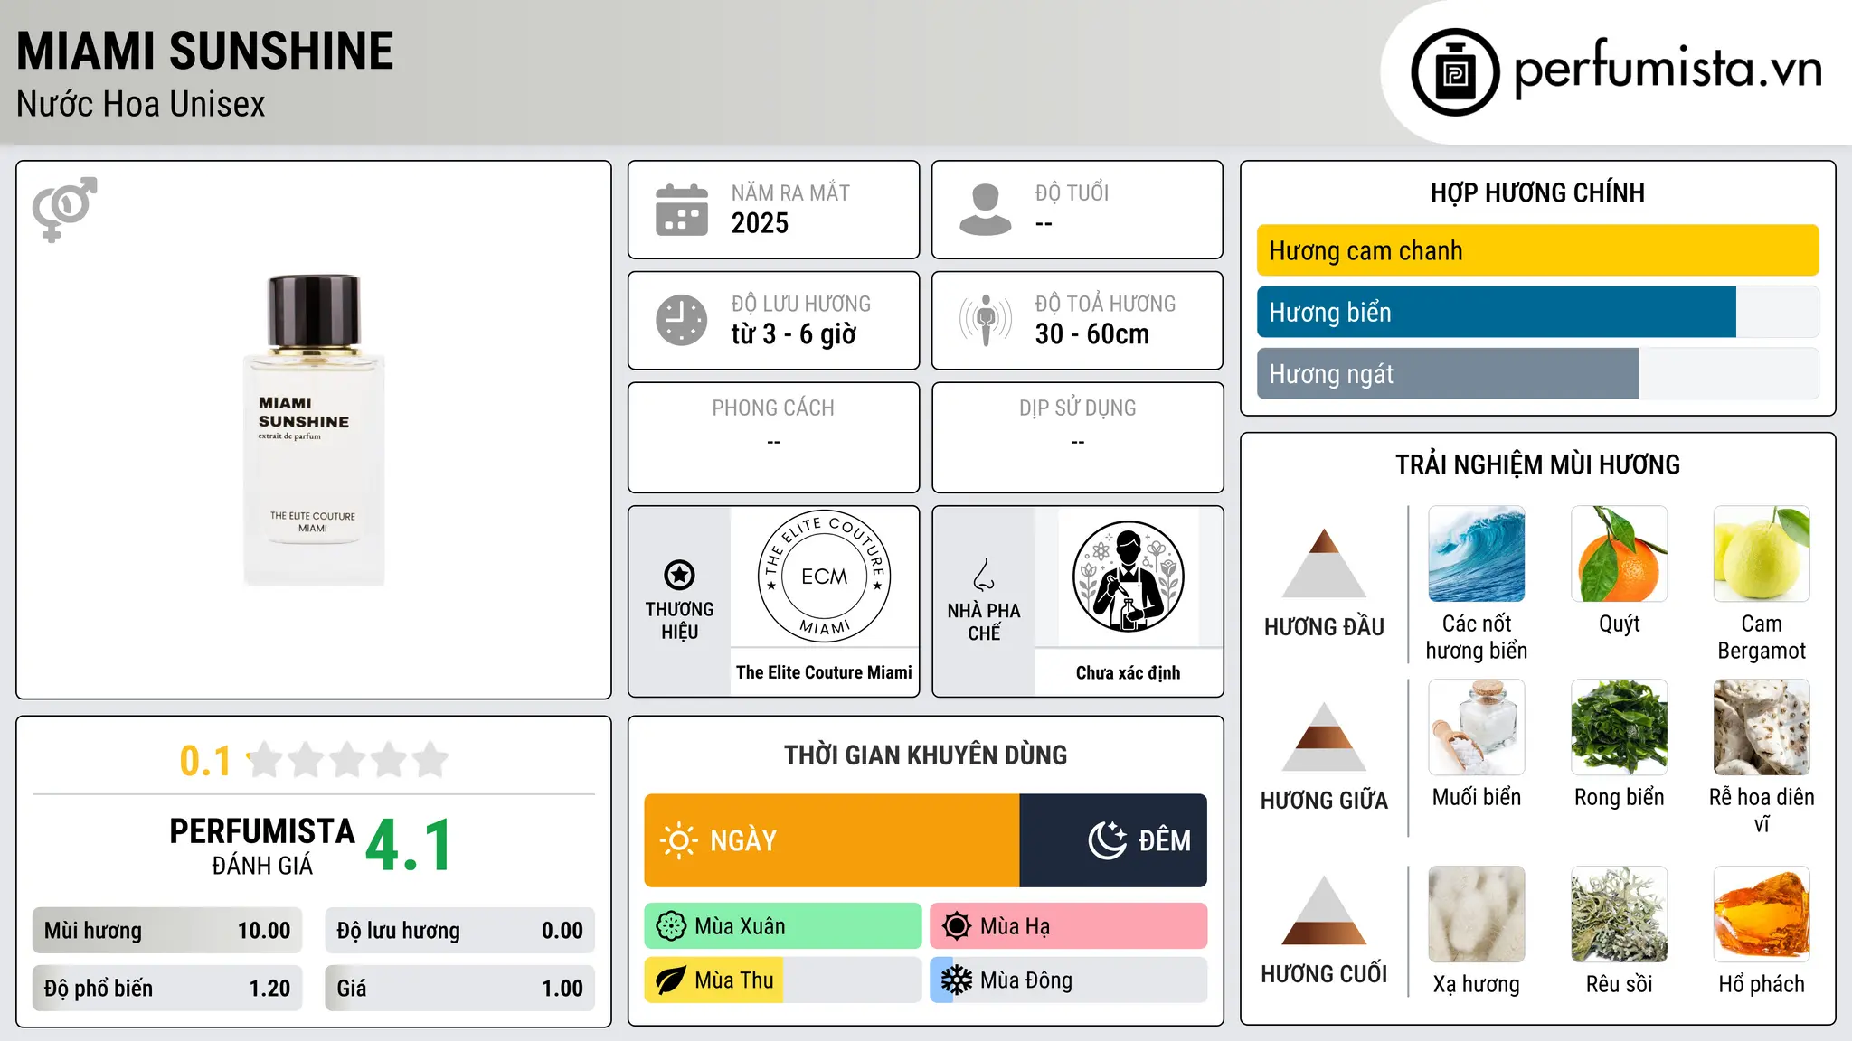The height and width of the screenshot is (1041, 1852).
Task: Click the oakmoss image for Rêu sồi
Action: click(x=1619, y=914)
